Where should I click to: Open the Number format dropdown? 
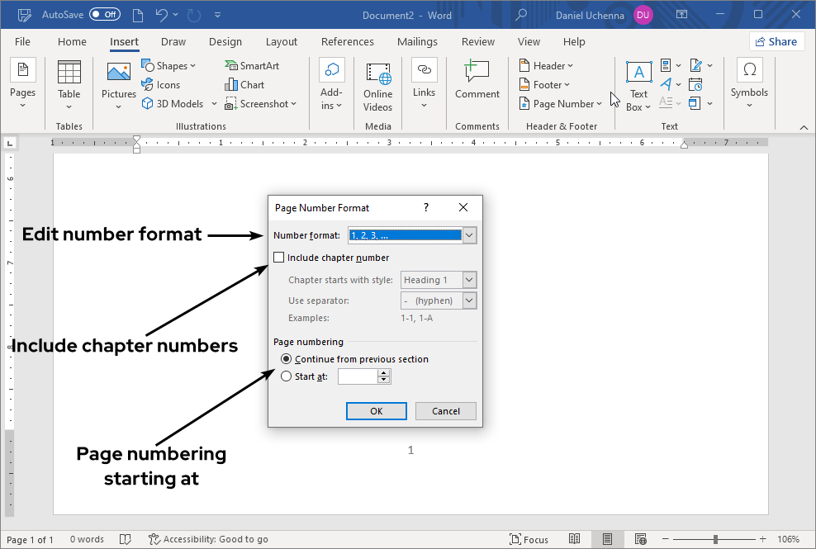[x=469, y=235]
